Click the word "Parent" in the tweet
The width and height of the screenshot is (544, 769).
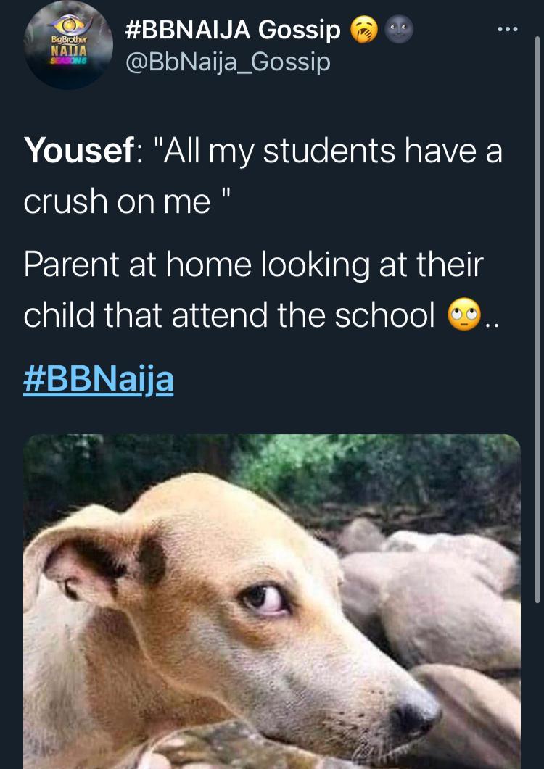(70, 265)
